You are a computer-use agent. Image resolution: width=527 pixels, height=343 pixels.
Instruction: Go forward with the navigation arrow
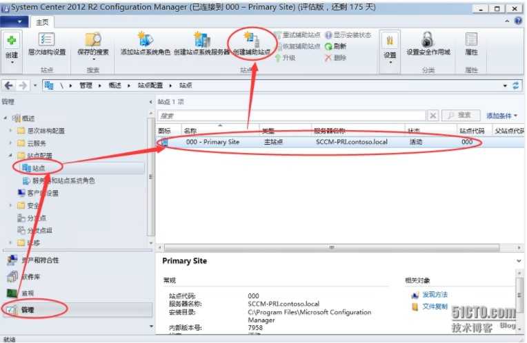[x=23, y=85]
